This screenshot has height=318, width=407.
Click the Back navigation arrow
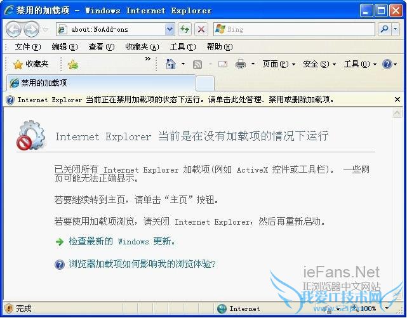pos(13,29)
